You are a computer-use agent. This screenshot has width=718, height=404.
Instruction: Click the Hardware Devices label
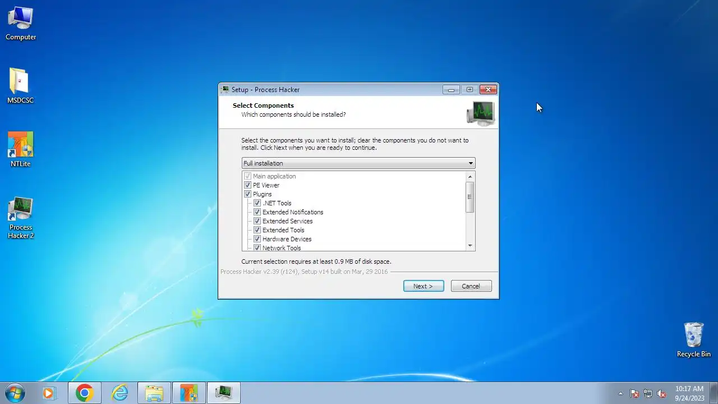pyautogui.click(x=287, y=239)
